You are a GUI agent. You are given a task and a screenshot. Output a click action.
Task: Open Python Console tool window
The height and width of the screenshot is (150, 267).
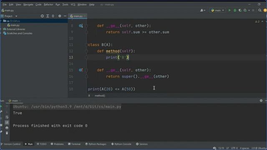pyautogui.click(x=121, y=144)
